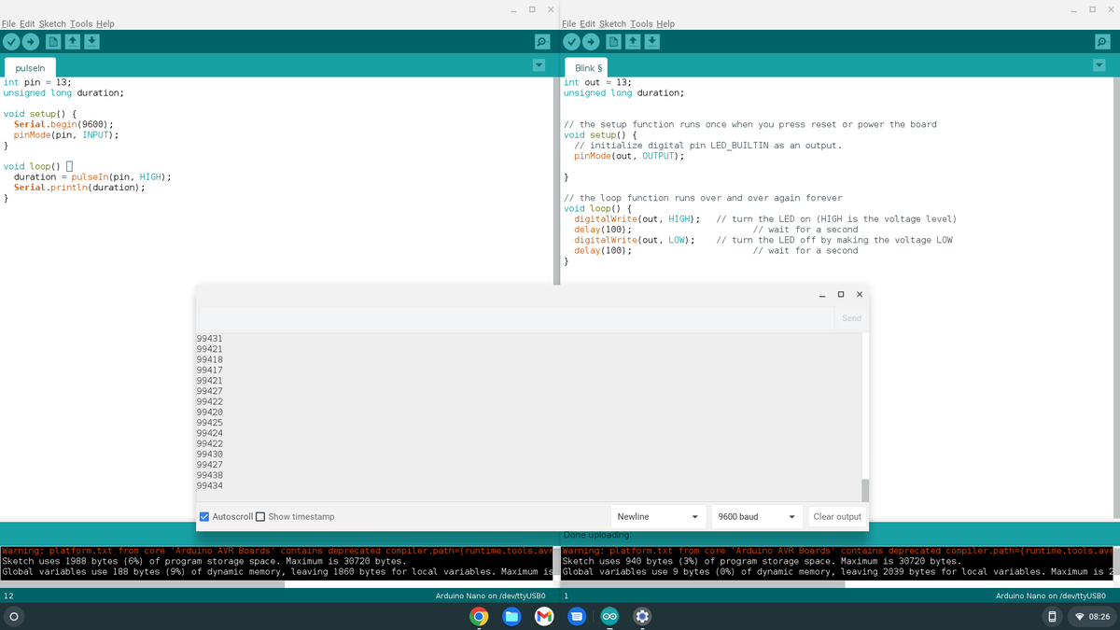This screenshot has height=630, width=1120.
Task: Open tab menu arrow in Blink window
Action: click(x=1099, y=65)
